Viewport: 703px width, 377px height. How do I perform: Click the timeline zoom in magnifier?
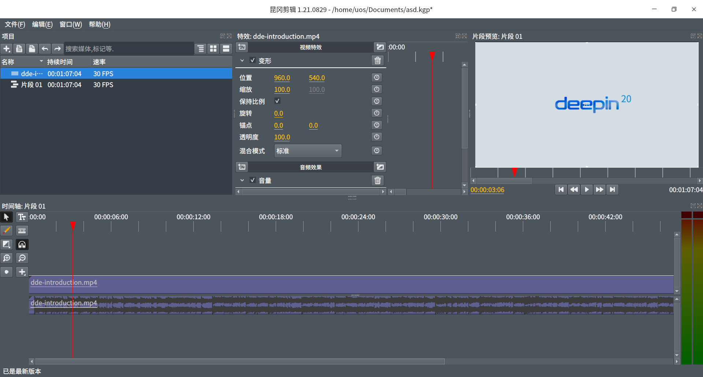pos(7,258)
